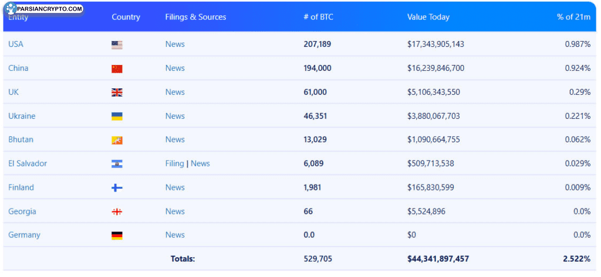Select the total value $44,341,897,457 cell
601x277 pixels.
[x=438, y=258]
